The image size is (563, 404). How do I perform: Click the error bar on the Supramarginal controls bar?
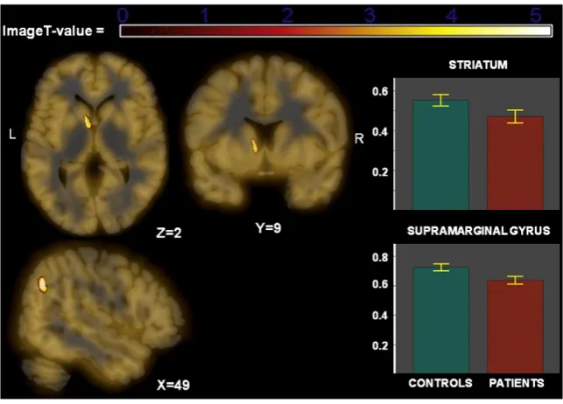[441, 268]
